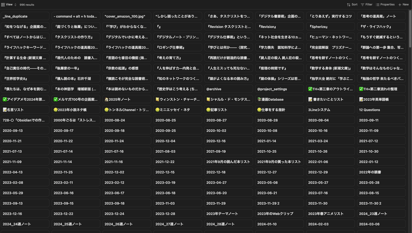Viewport: 412px width, 233px height.
Task: Click the Properties list icon
Action: click(x=378, y=5)
